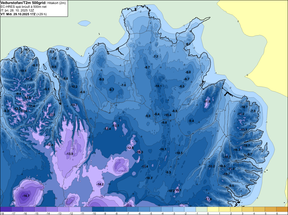
Task: Click the -7.9 temperature label
Action: [253, 111]
